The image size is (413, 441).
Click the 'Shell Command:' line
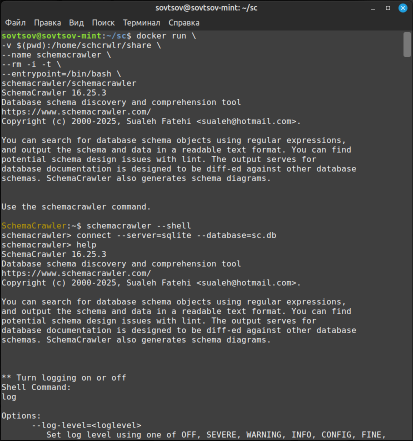[x=36, y=387]
